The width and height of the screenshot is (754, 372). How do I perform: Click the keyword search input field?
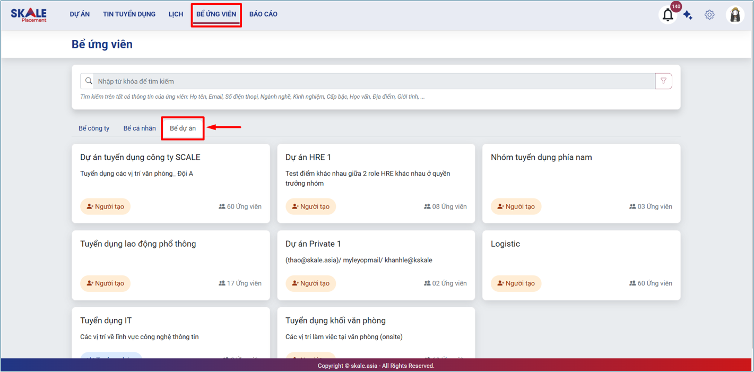tap(371, 81)
